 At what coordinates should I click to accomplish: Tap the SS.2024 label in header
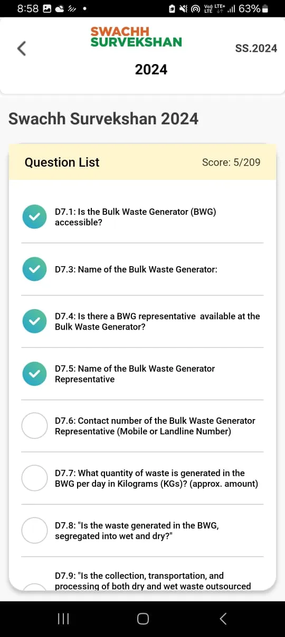coord(256,48)
